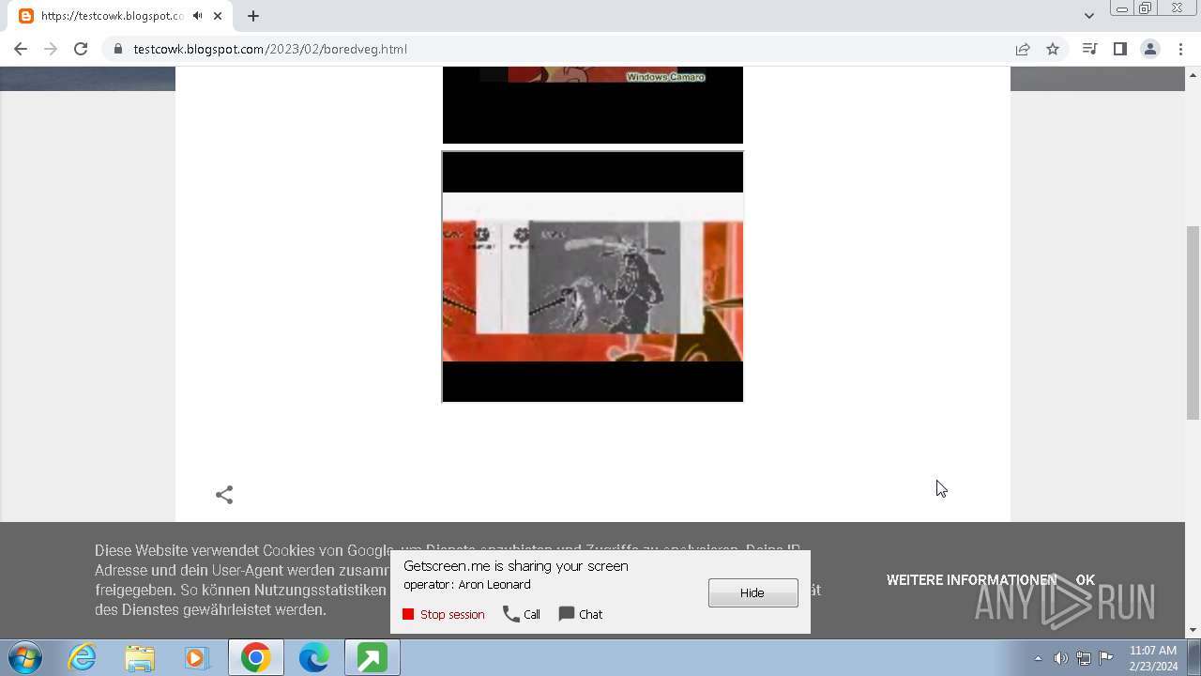Open the volume control in tray
Image resolution: width=1201 pixels, height=676 pixels.
point(1060,658)
